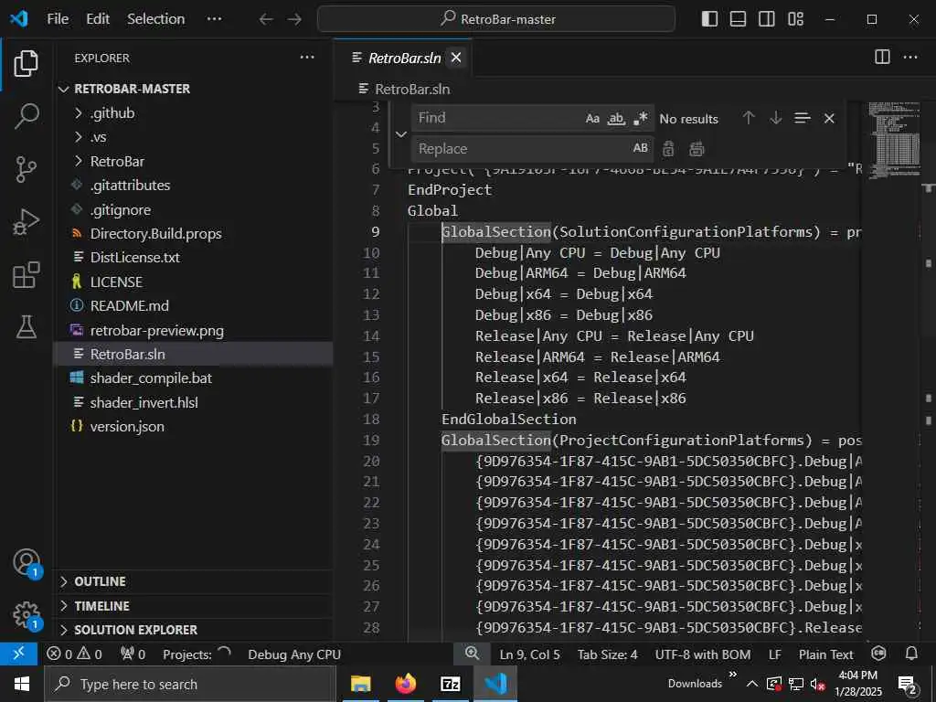Click the zoom magnifier status bar icon
This screenshot has width=936, height=702.
pos(473,654)
